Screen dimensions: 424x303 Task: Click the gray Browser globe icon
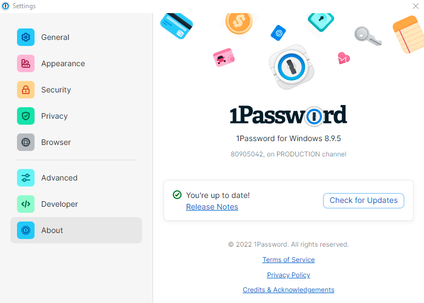[26, 142]
